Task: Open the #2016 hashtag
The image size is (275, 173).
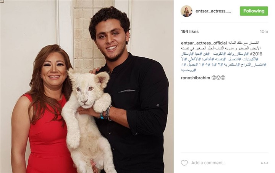Action: [256, 54]
